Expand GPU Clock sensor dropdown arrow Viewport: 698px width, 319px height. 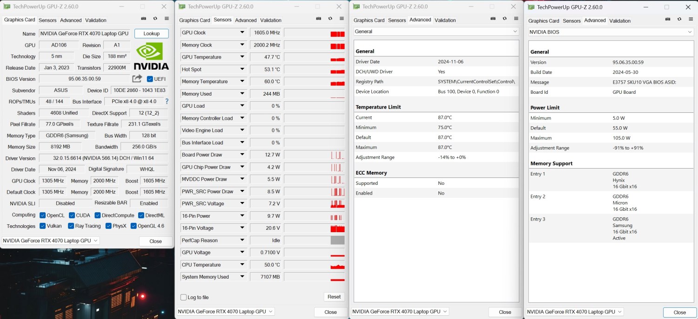coord(242,33)
